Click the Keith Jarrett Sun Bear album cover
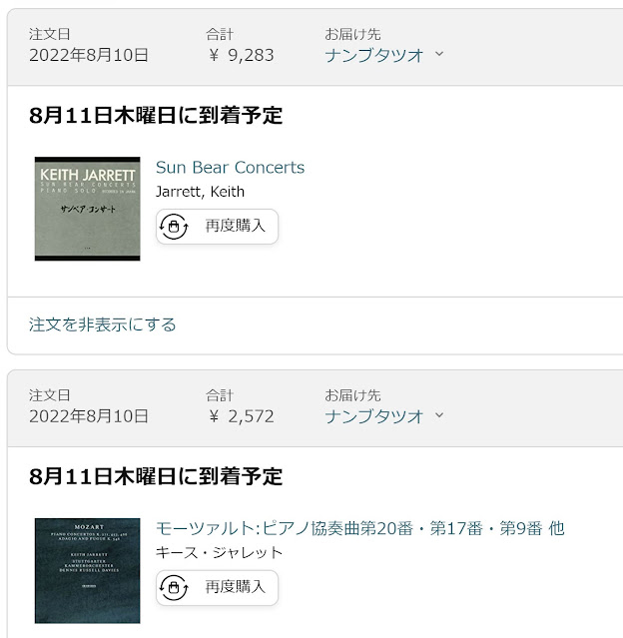Viewport: 623px width, 638px height. click(88, 209)
